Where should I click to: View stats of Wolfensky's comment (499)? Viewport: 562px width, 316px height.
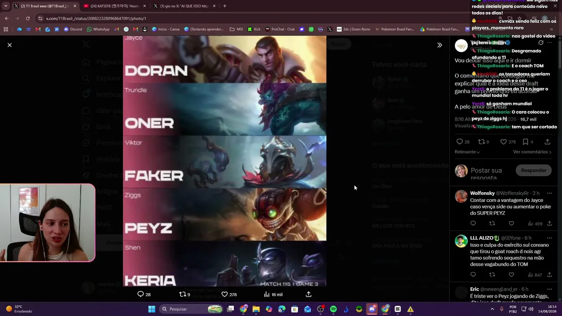pos(535,224)
